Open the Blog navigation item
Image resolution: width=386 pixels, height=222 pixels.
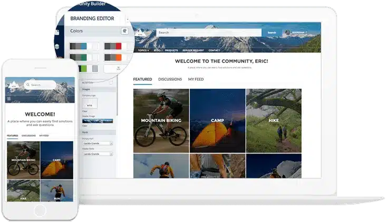coord(157,50)
